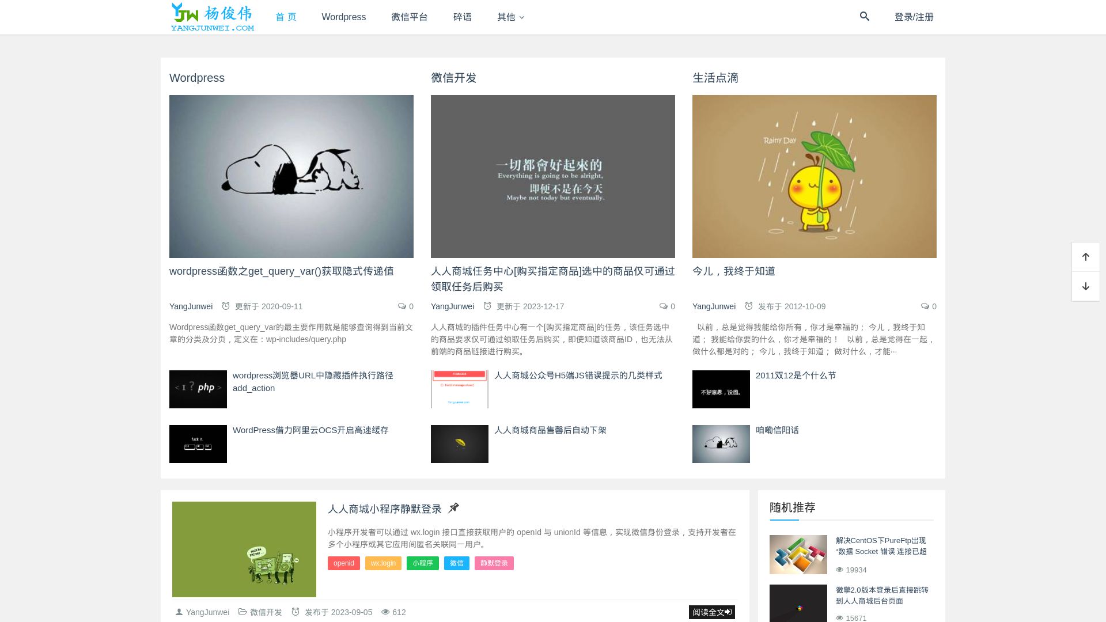Screen dimensions: 1106x622
Task: Open the Wordpress menu item
Action: click(343, 17)
